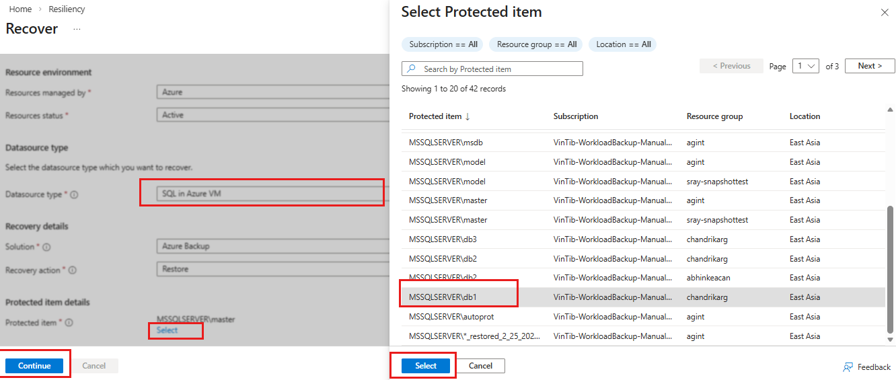Open the Recover page ellipsis menu
Screen dimensions: 896x380
coord(77,29)
